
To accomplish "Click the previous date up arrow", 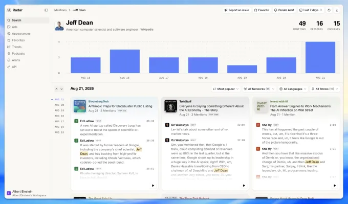I will (x=57, y=89).
